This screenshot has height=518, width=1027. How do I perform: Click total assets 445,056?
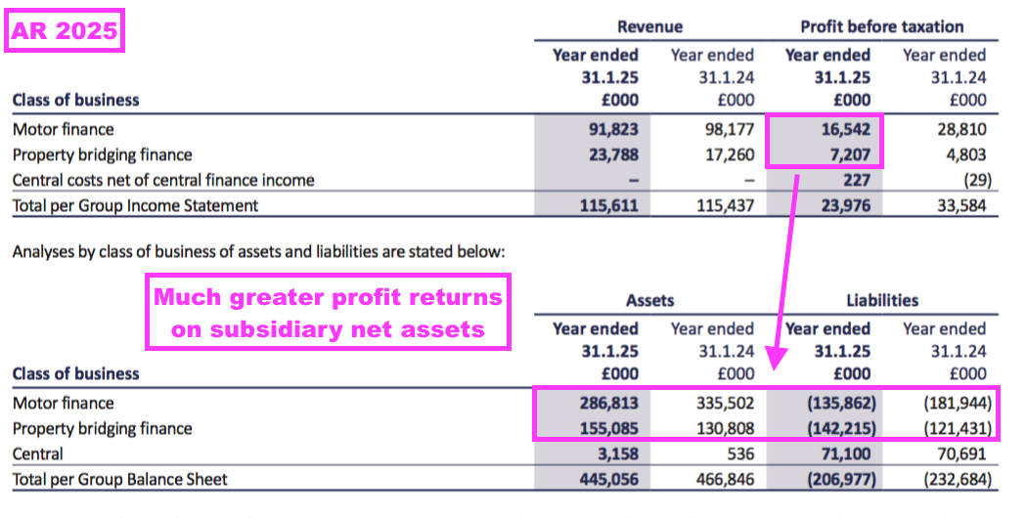click(609, 479)
